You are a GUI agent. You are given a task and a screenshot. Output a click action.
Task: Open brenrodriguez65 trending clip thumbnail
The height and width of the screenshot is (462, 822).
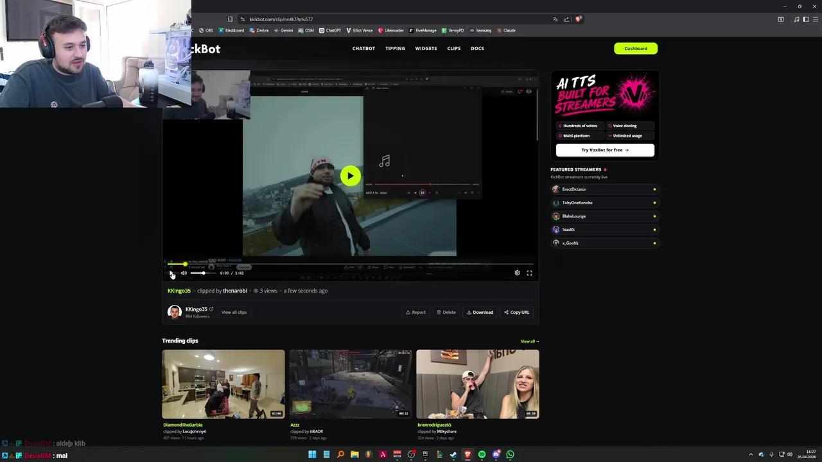tap(478, 384)
